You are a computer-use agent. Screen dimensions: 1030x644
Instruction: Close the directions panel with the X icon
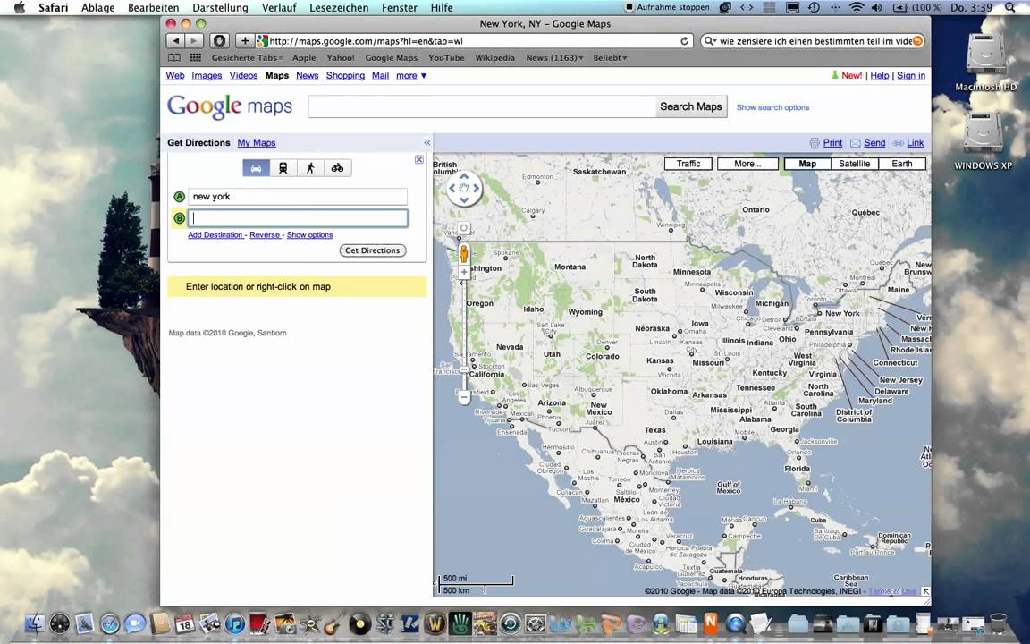pos(419,160)
